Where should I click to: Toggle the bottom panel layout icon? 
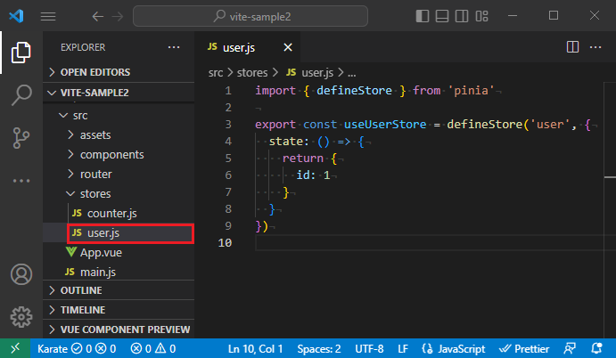click(x=442, y=16)
